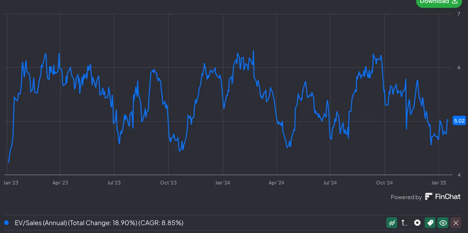Click the blue 5.02 current value tag

pos(460,121)
